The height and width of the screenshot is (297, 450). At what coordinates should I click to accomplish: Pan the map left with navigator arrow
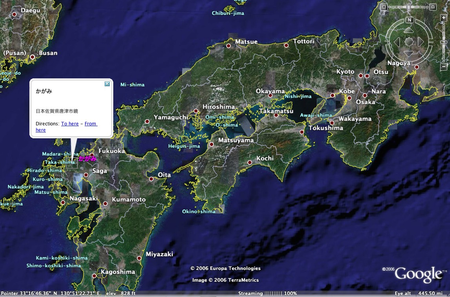[397, 42]
